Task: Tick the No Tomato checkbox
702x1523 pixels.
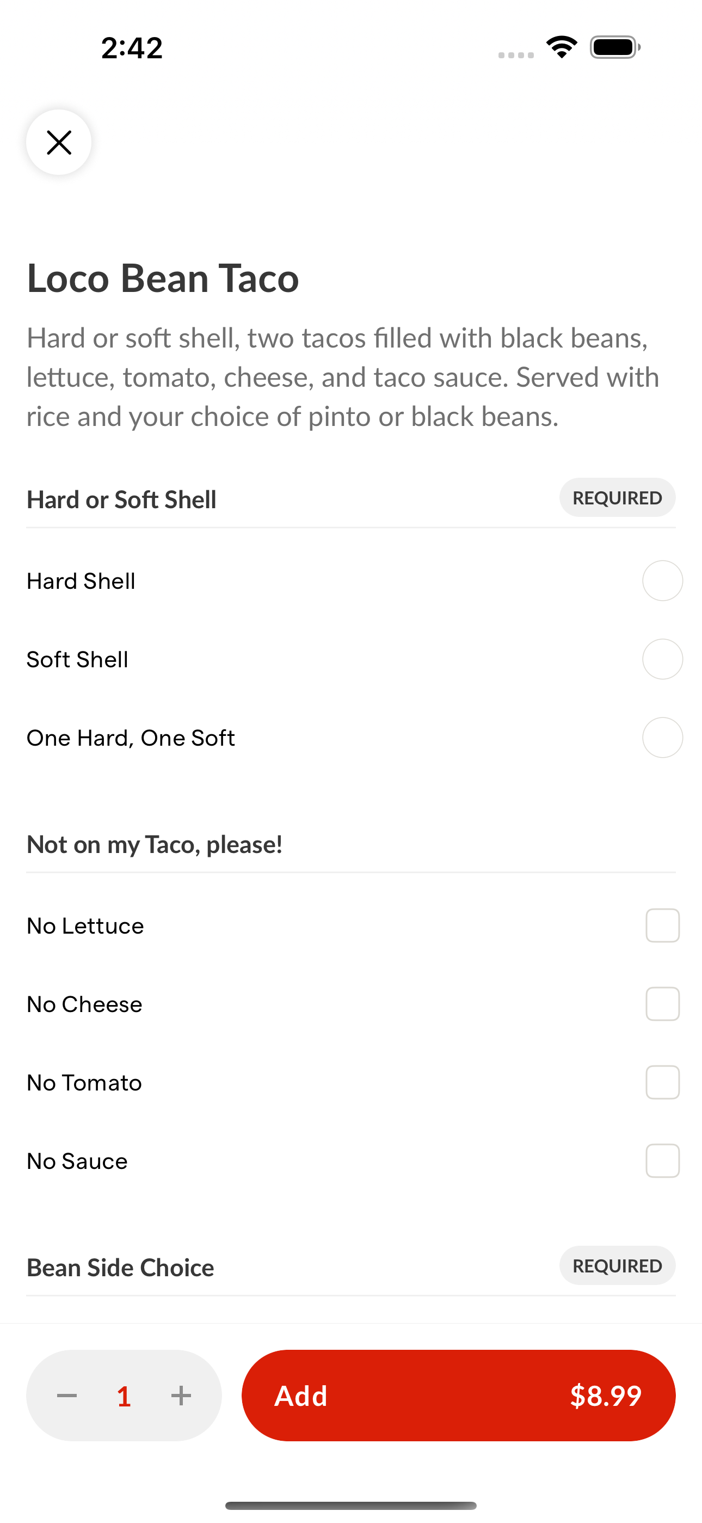Action: point(662,1082)
